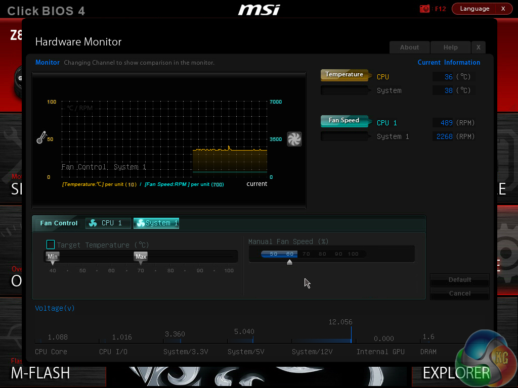Select the System 1 fan control tab

156,223
